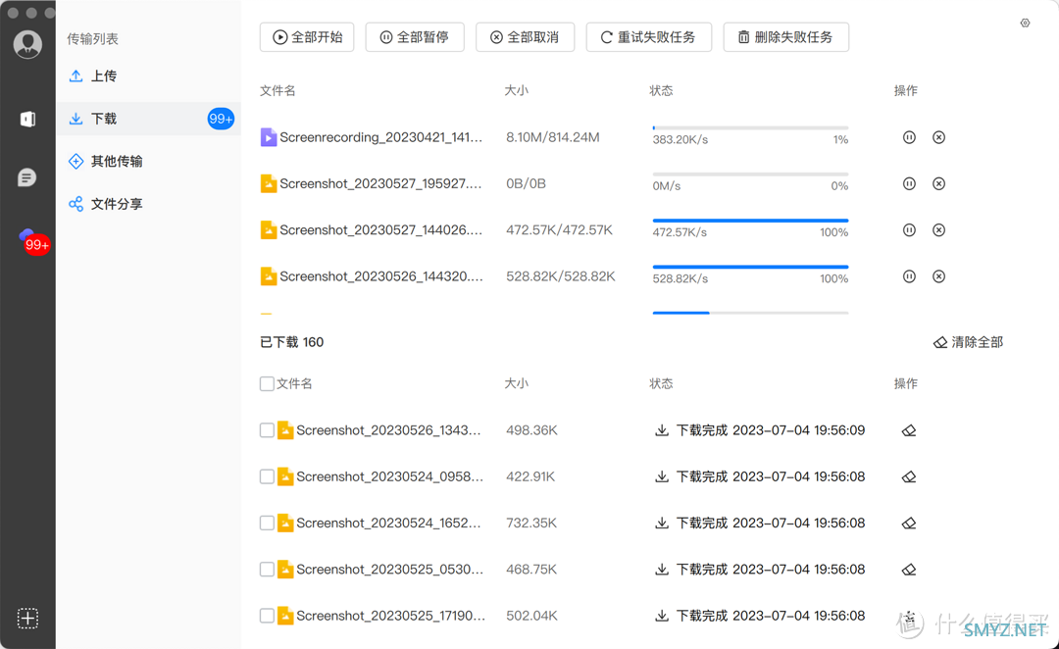Pause all tasks with 全部暂停
The height and width of the screenshot is (649, 1059).
point(415,37)
